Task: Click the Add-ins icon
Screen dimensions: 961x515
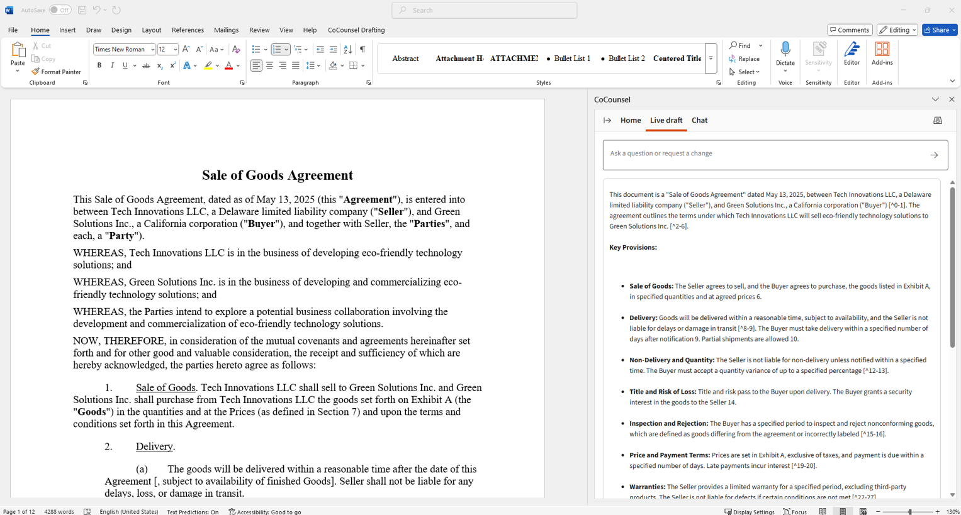Action: tap(882, 53)
